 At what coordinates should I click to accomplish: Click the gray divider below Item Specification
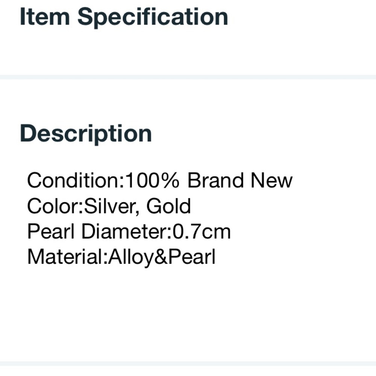(x=188, y=77)
